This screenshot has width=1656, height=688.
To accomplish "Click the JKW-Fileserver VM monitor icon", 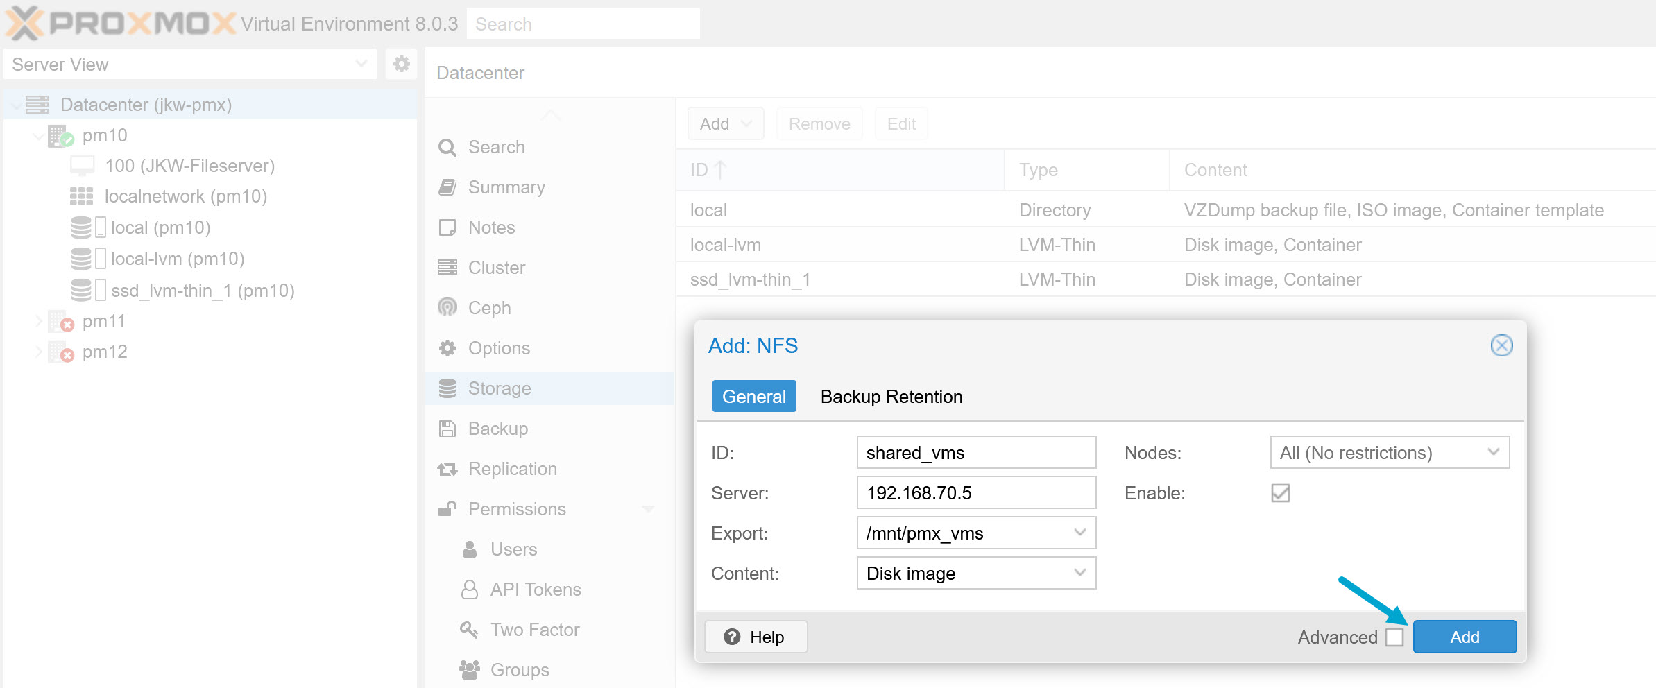I will (82, 166).
